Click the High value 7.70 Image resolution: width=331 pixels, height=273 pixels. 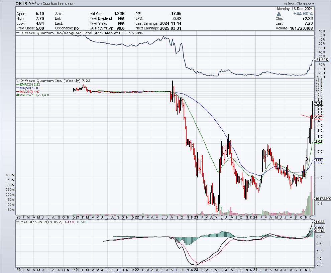[40, 19]
